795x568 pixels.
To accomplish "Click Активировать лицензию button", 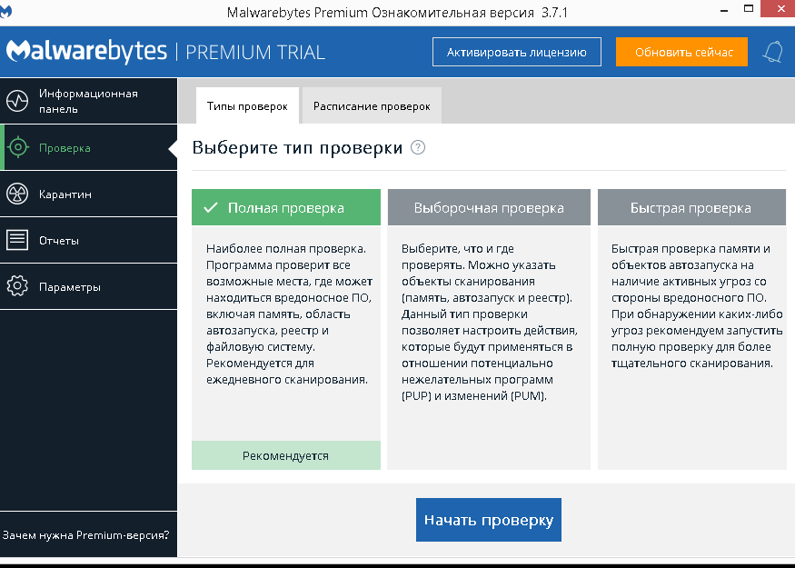I will [x=516, y=52].
